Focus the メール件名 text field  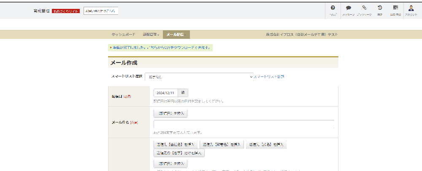(244, 124)
